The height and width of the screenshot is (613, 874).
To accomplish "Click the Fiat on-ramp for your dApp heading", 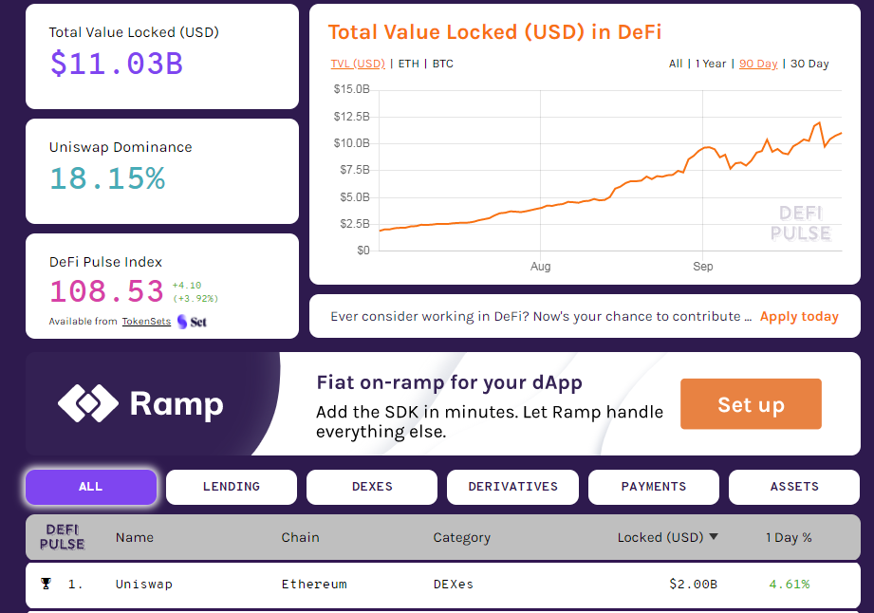I will [449, 382].
